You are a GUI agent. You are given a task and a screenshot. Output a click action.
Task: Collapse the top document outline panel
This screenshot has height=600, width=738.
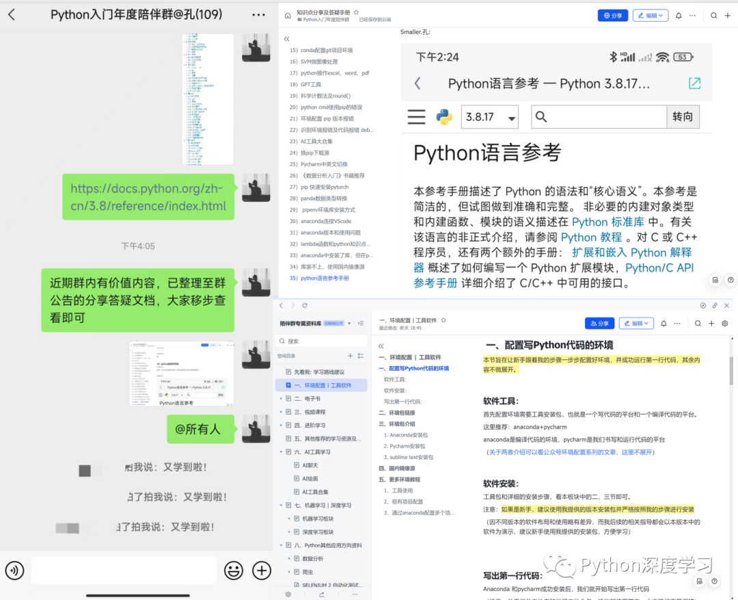286,38
